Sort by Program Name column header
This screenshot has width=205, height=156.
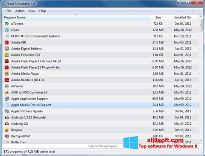click(x=76, y=18)
